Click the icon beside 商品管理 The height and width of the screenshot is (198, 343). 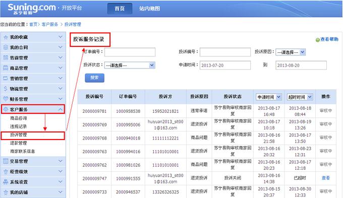tap(6, 68)
